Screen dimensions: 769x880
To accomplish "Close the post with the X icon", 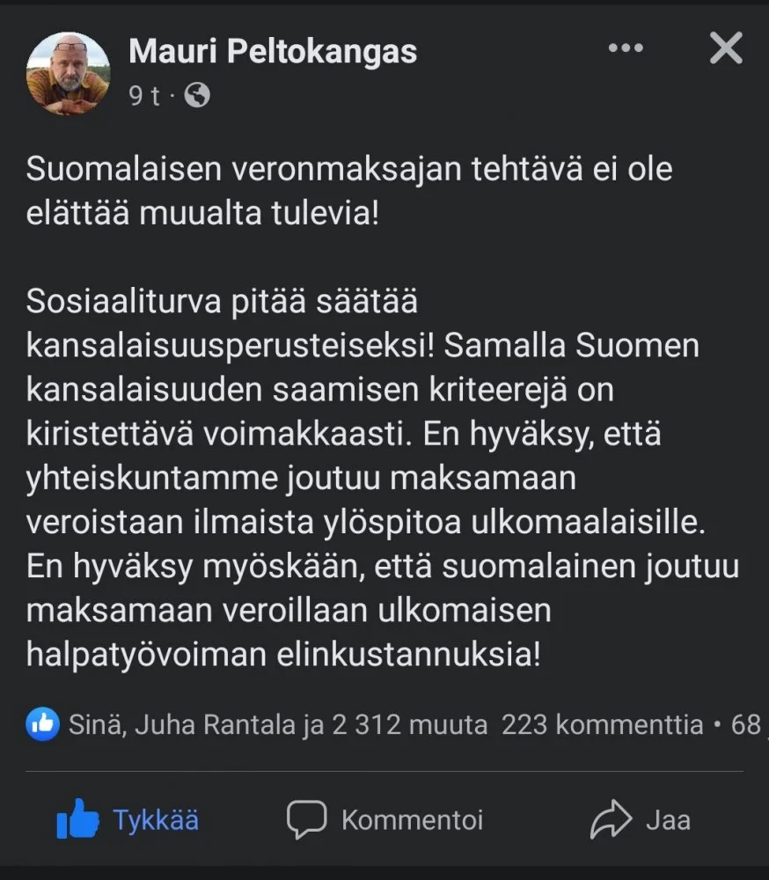I will tap(726, 48).
